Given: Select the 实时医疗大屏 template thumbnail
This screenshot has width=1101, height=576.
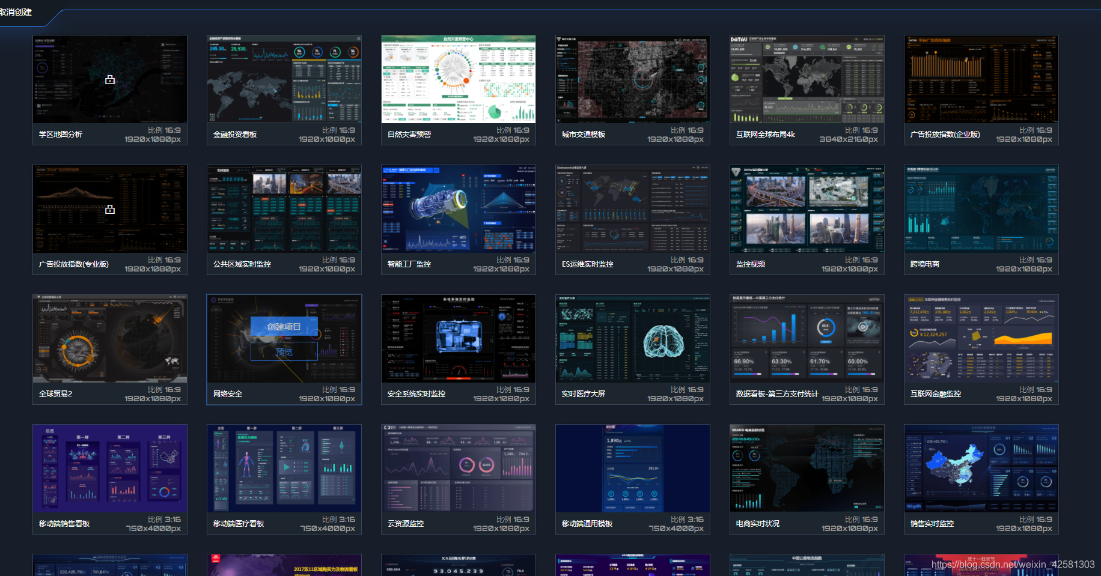Looking at the screenshot, I should (633, 339).
